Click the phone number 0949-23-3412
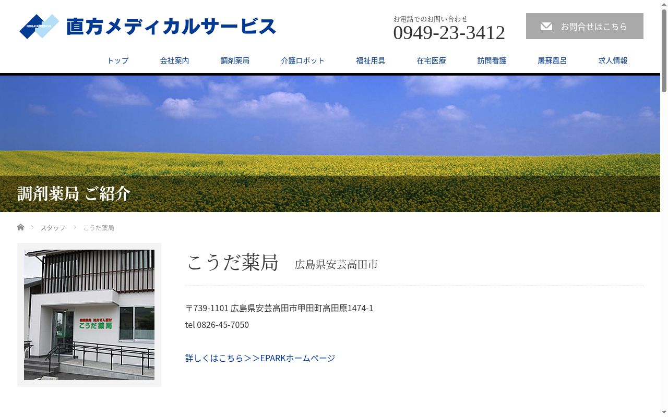Viewport: 668px width, 417px height. (449, 33)
